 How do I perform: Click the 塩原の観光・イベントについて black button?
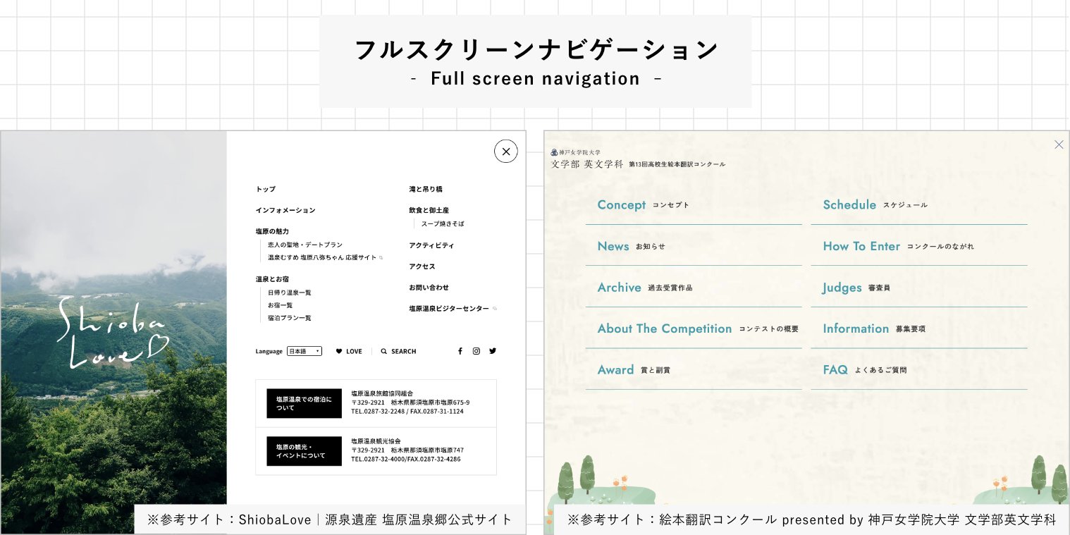tap(304, 451)
